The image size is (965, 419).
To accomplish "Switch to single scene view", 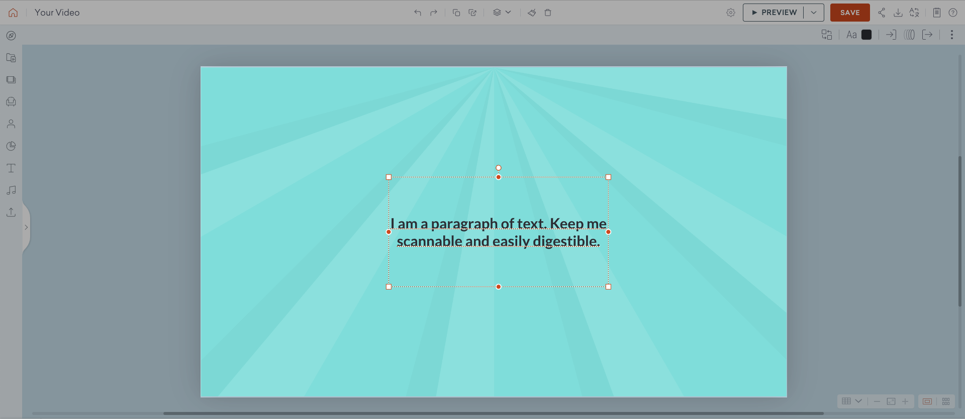I will (x=927, y=401).
